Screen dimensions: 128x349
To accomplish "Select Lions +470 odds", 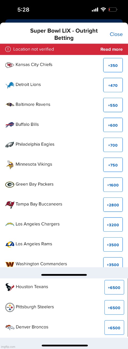I will [113, 85].
